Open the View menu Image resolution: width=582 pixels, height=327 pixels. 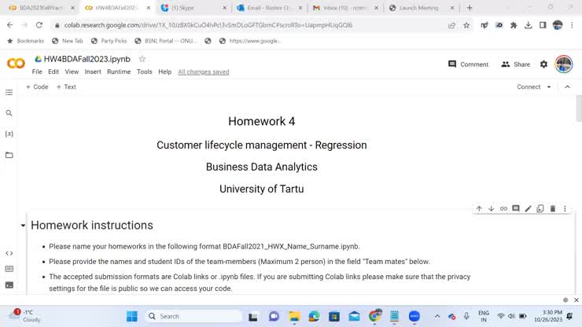(72, 72)
